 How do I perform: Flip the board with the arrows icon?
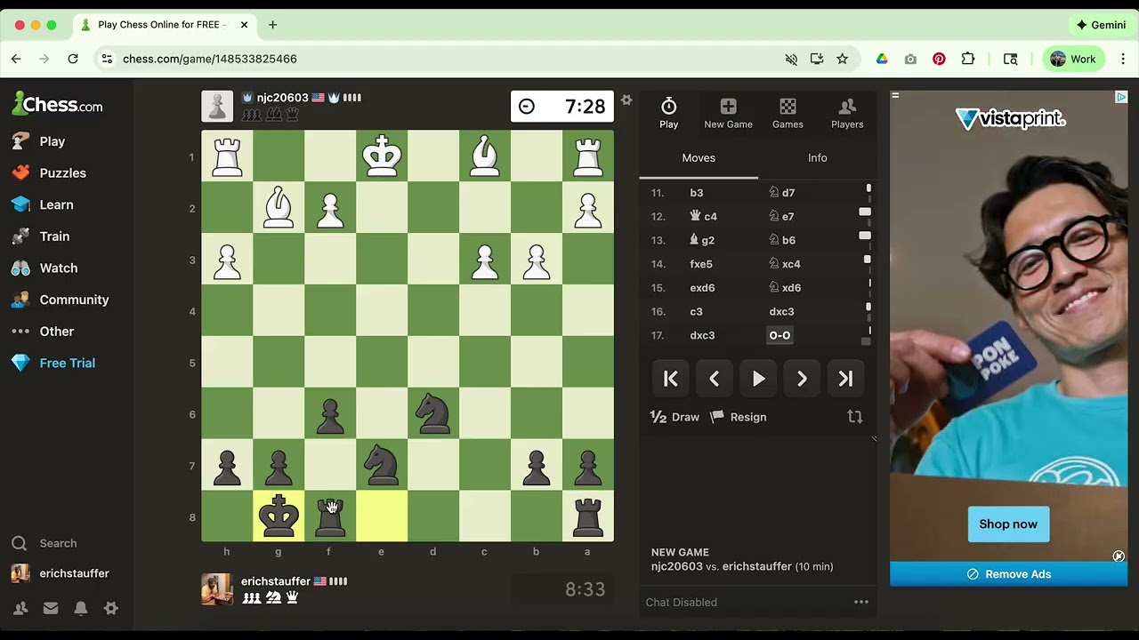coord(855,417)
